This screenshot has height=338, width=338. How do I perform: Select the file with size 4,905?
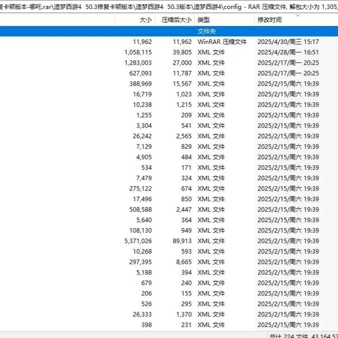pos(144,157)
